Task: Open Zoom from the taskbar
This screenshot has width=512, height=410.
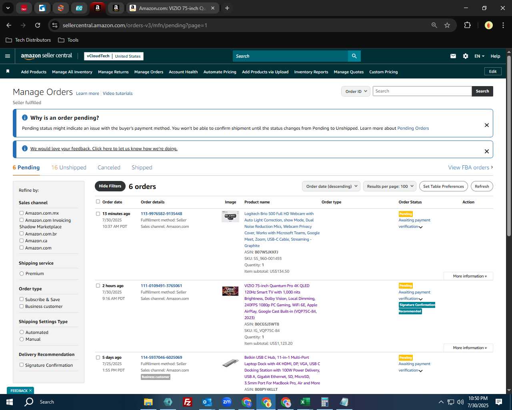Action: (x=227, y=402)
